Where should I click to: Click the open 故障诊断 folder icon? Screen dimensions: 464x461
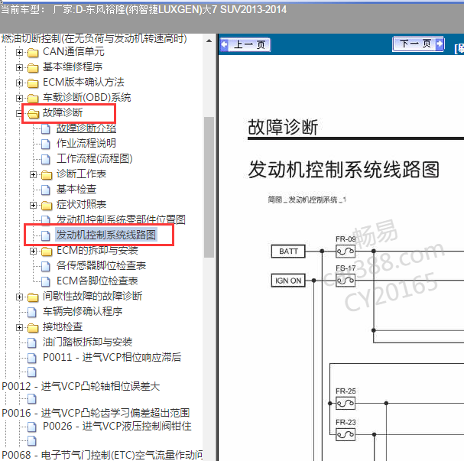[x=33, y=114]
